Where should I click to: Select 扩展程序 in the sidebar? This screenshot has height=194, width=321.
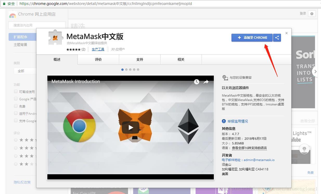tap(23, 37)
